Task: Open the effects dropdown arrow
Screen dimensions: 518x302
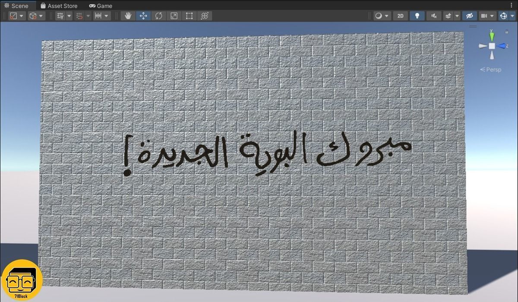Action: tap(457, 16)
